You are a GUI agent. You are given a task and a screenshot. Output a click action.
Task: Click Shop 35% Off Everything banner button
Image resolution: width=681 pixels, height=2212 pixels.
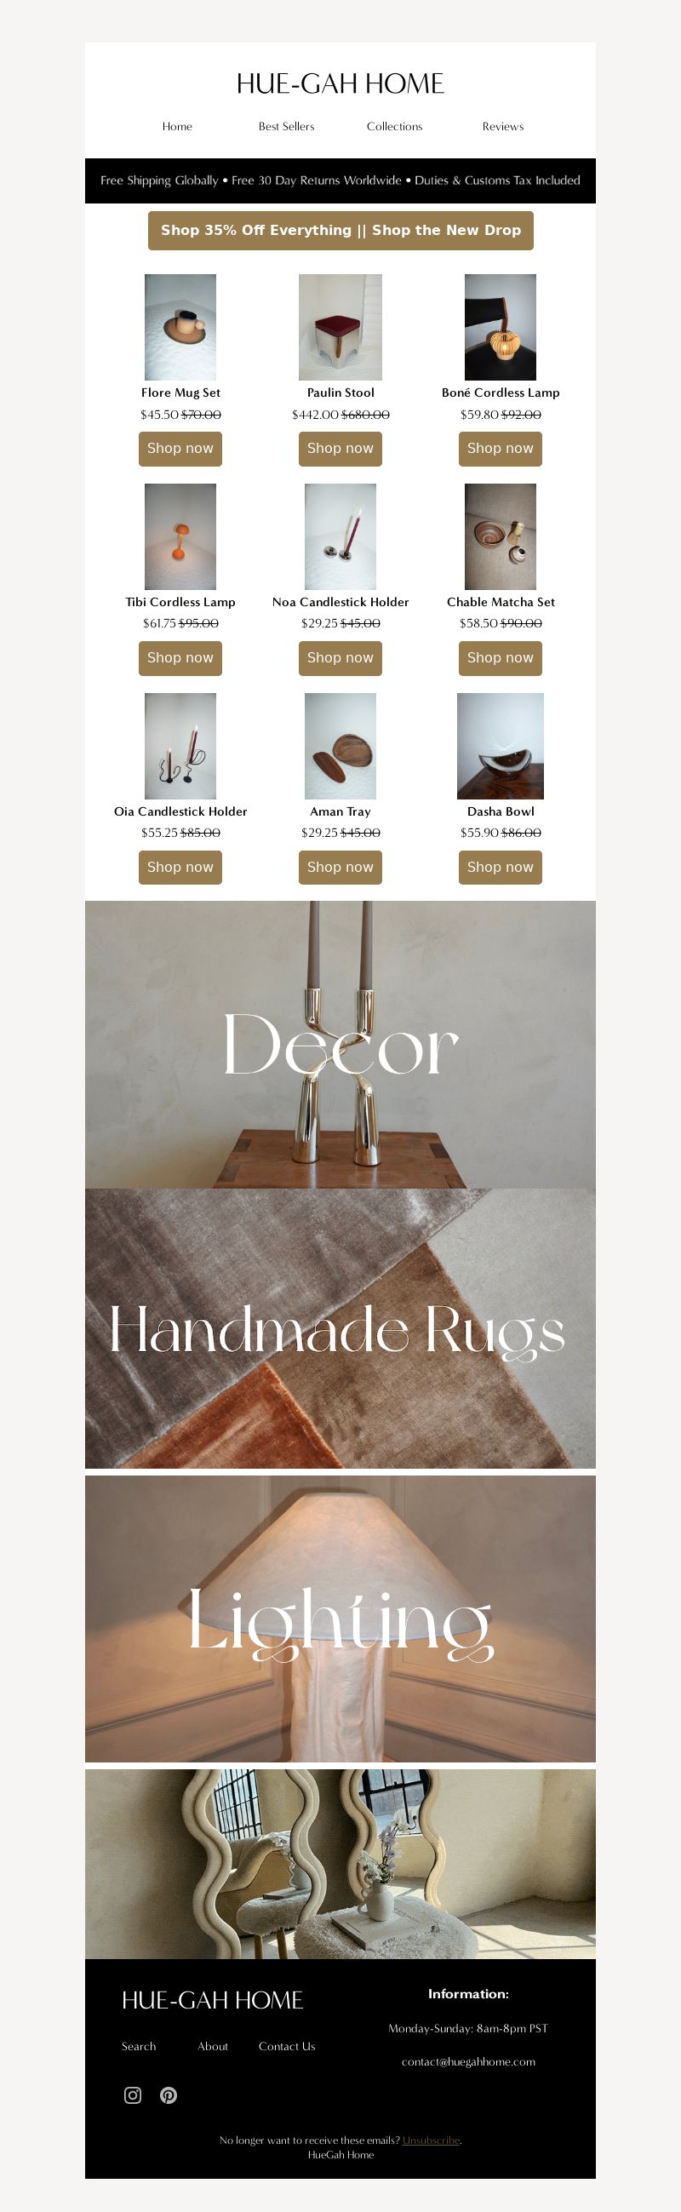341,230
